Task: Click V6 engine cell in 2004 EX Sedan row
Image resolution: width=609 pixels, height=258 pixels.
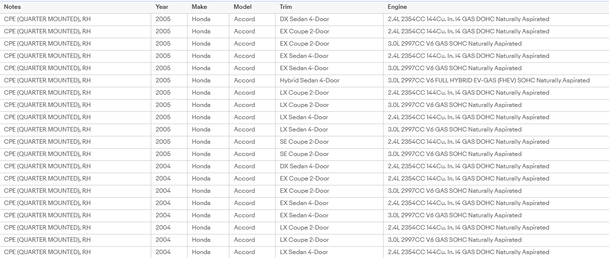Action: point(496,215)
